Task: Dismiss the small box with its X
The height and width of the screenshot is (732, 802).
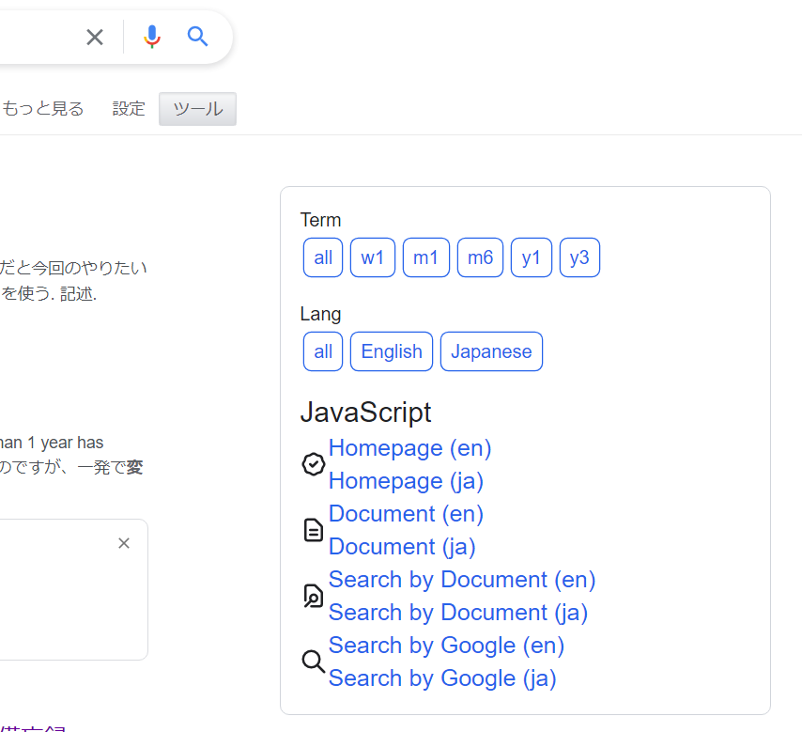Action: pyautogui.click(x=124, y=543)
